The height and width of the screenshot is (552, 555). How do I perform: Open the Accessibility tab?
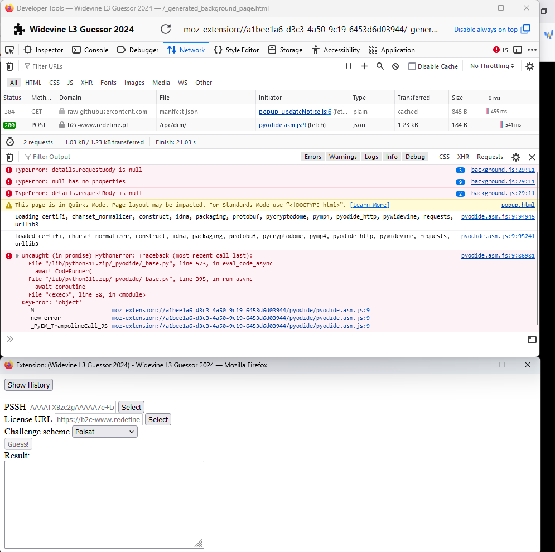tap(336, 50)
